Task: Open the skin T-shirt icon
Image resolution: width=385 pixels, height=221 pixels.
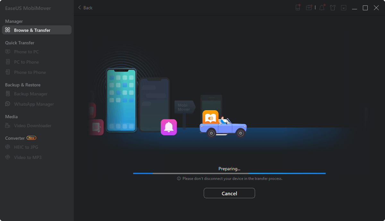Action: click(x=333, y=8)
